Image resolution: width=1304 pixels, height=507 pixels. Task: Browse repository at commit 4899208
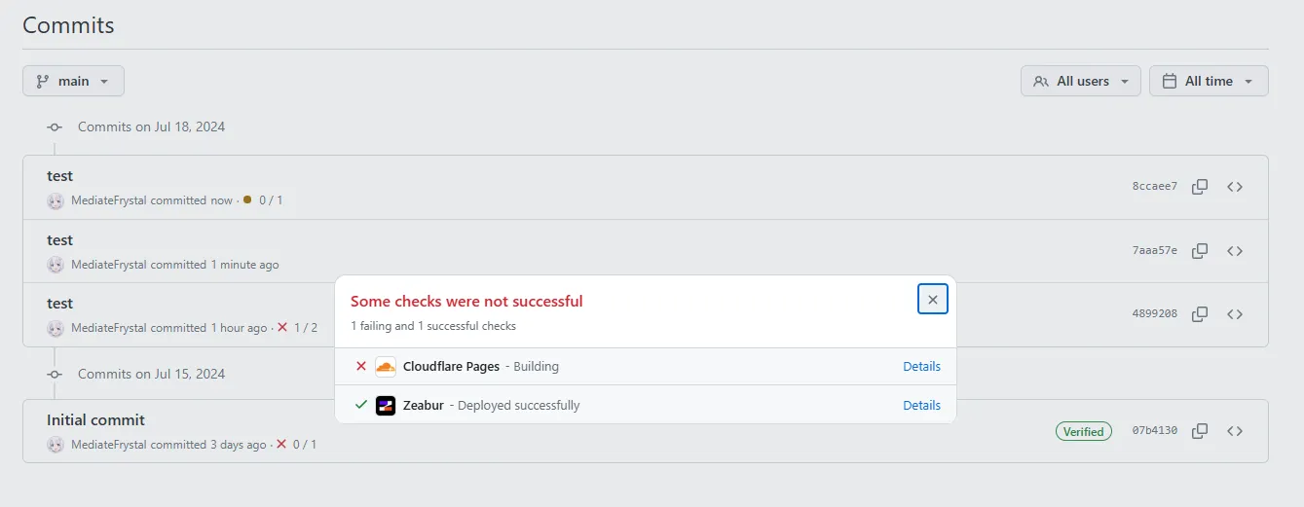[x=1235, y=314]
